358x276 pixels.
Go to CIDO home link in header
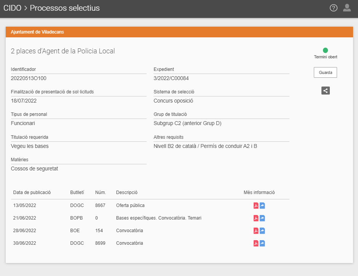12,8
